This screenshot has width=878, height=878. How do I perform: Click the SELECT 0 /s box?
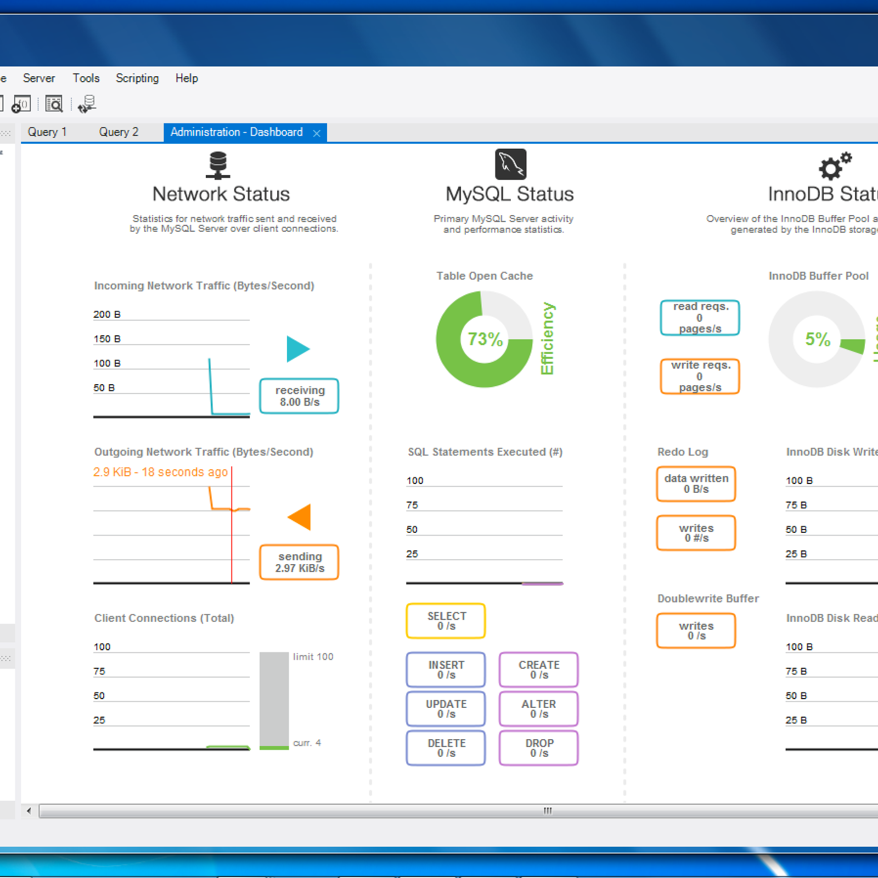point(446,621)
